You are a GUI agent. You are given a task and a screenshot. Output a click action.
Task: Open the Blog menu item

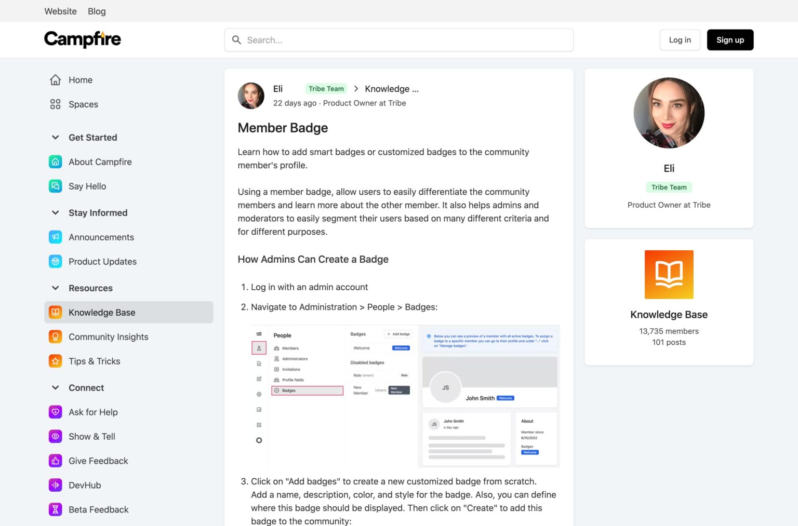[97, 11]
